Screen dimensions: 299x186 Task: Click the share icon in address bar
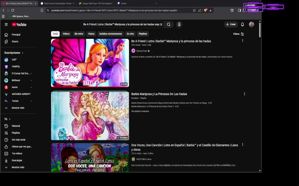(x=200, y=11)
